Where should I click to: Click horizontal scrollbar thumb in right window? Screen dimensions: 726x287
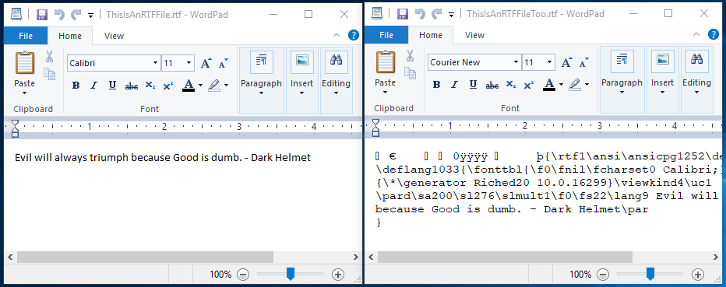click(x=505, y=257)
